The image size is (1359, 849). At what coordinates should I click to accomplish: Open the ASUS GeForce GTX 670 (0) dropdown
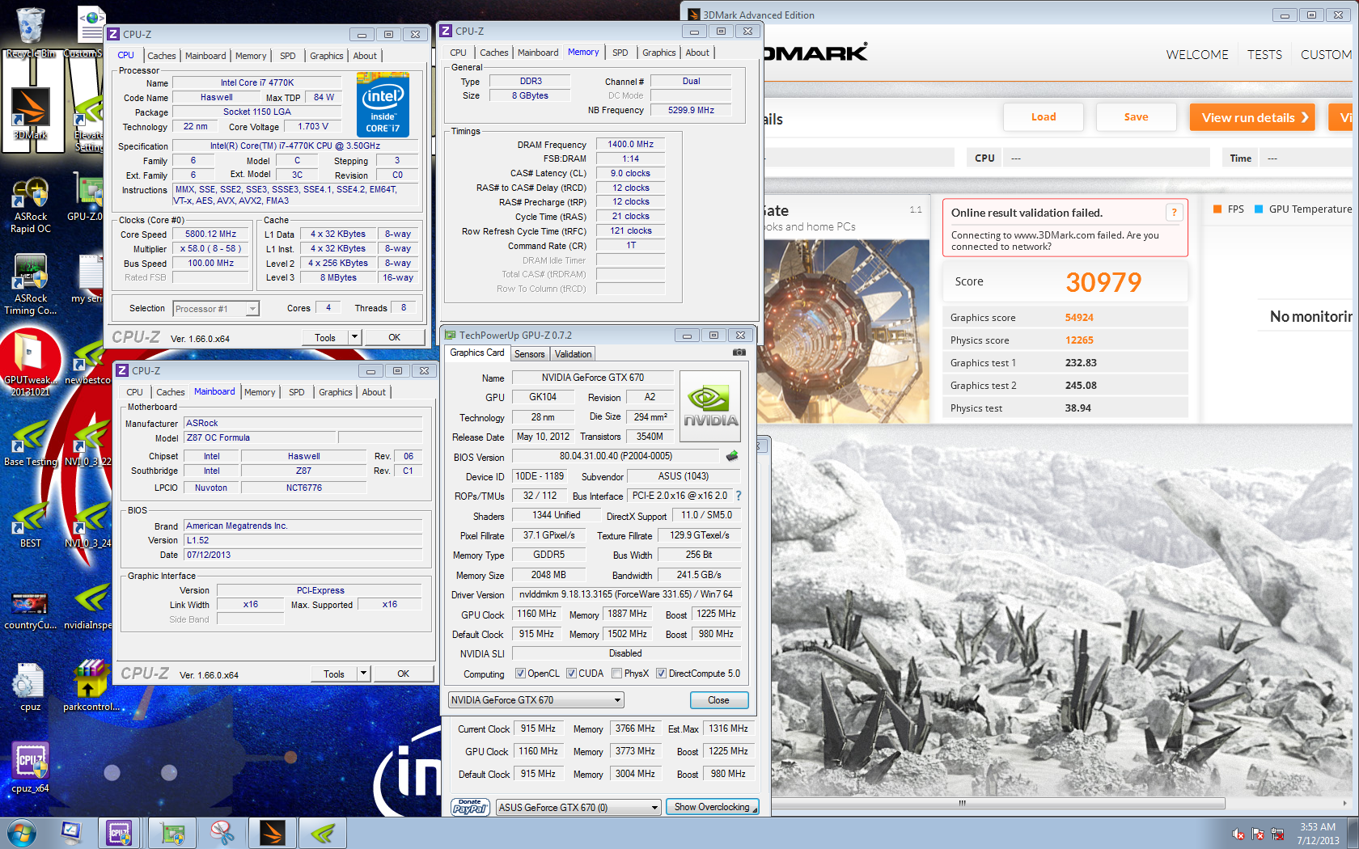[x=578, y=807]
